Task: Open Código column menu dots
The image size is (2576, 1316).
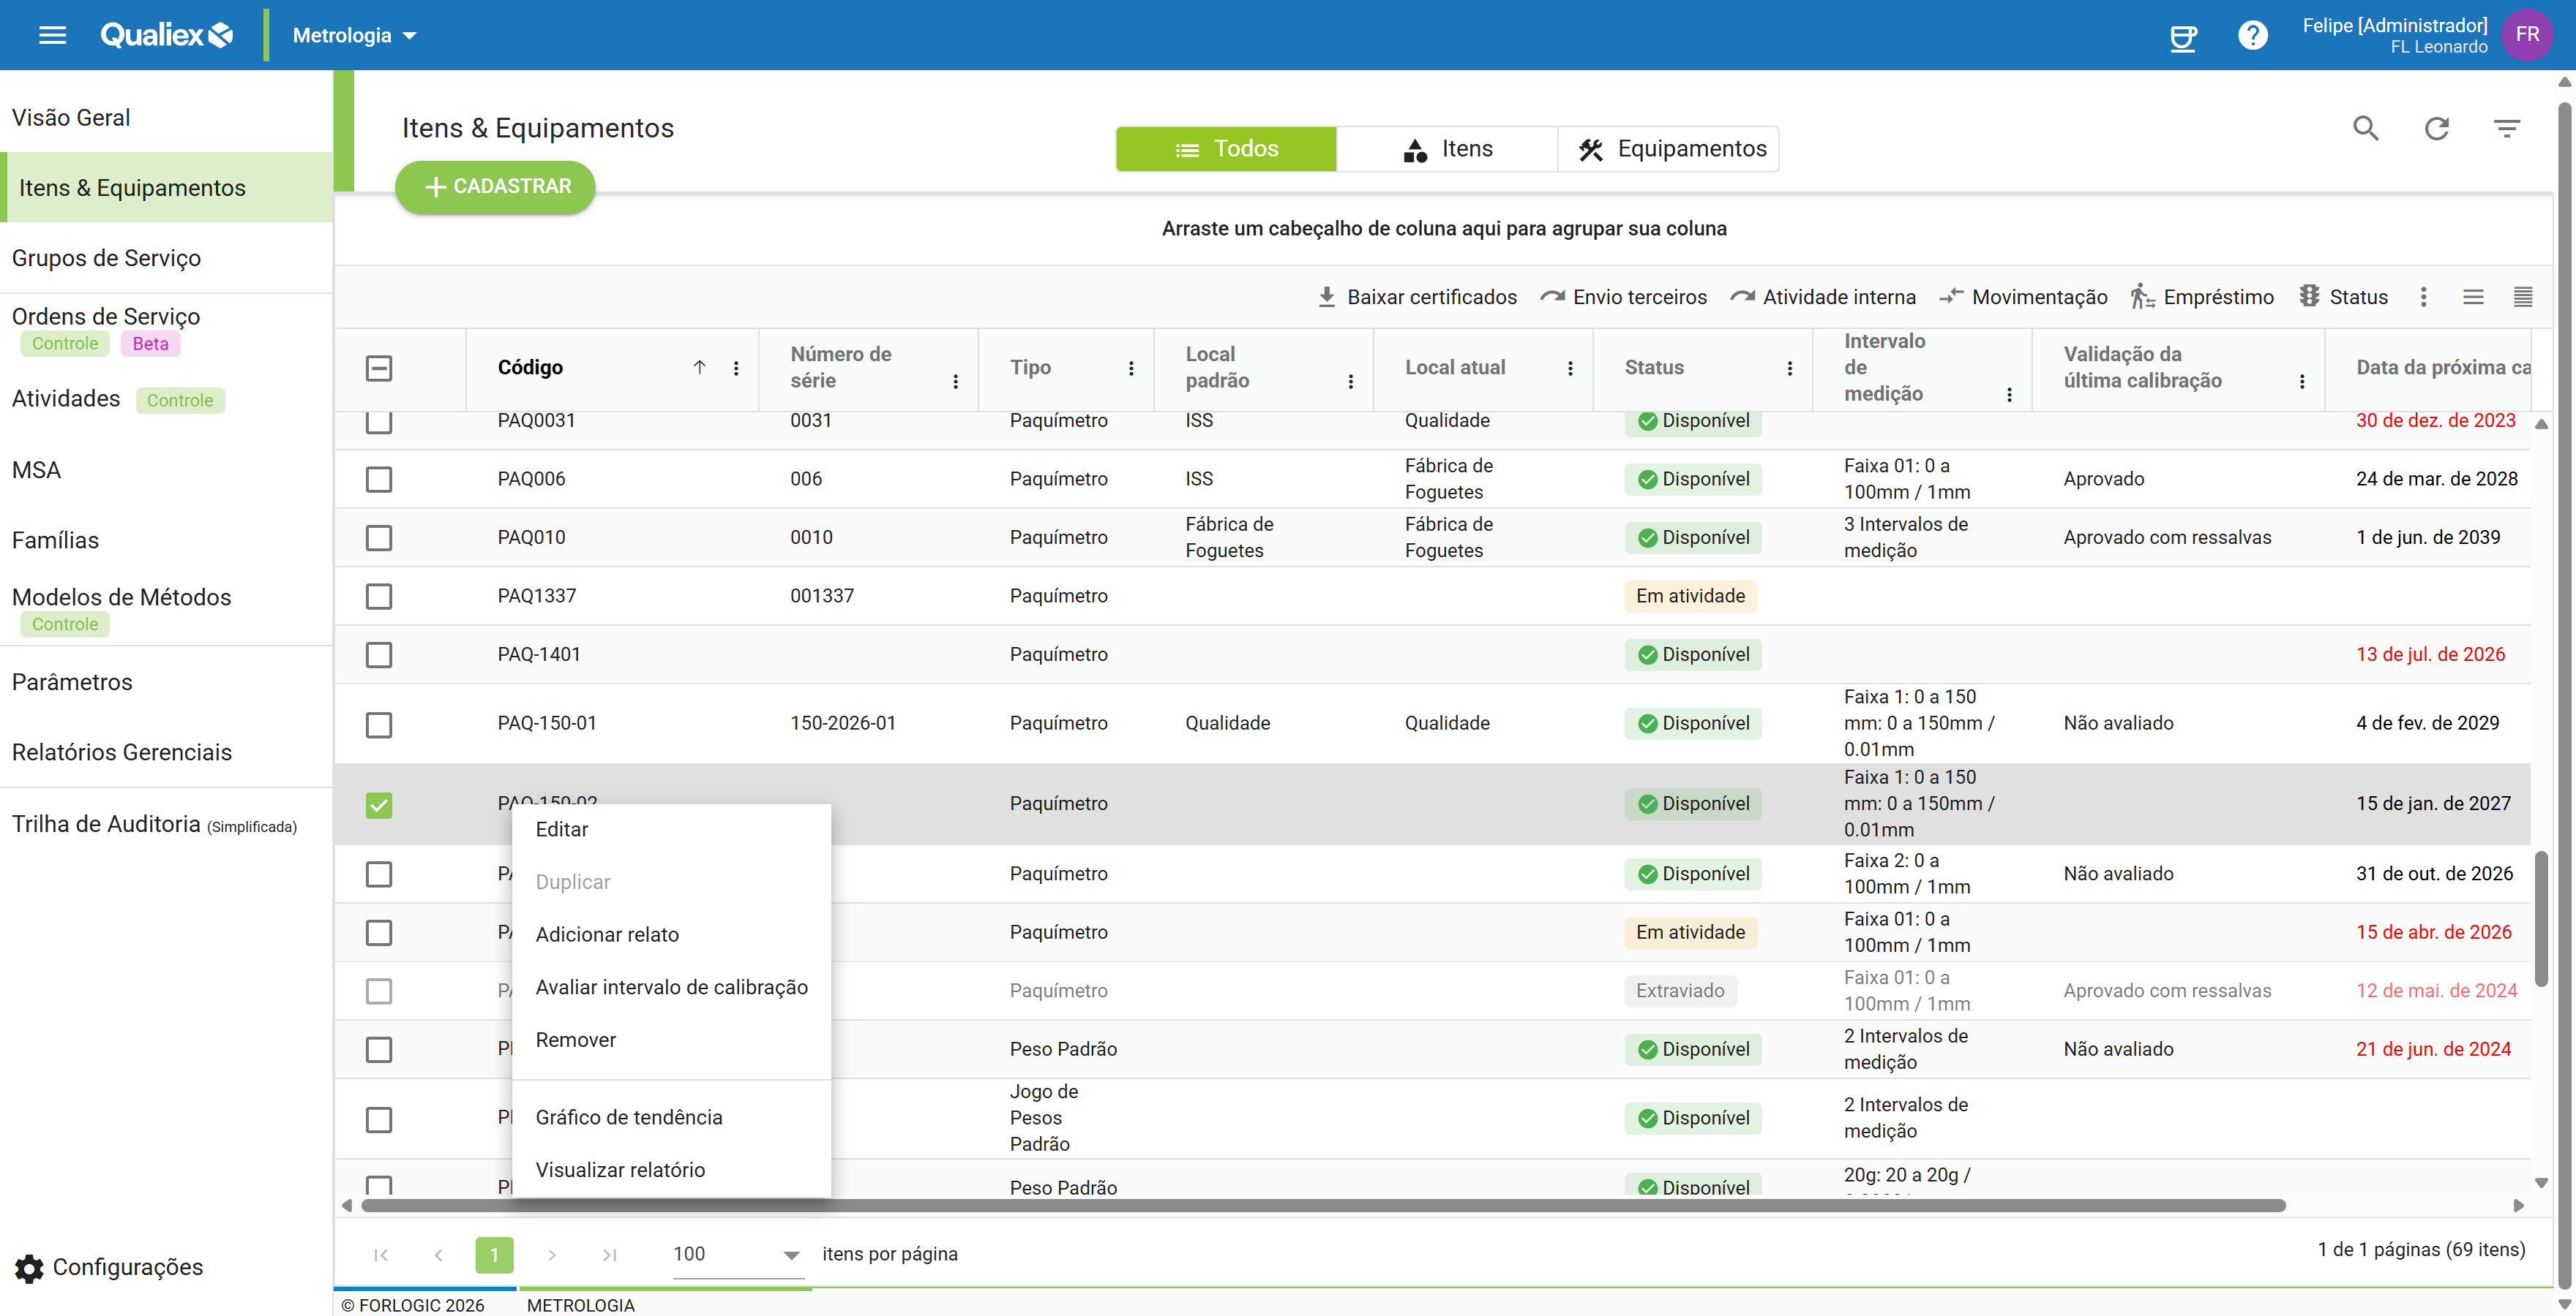Action: 736,368
